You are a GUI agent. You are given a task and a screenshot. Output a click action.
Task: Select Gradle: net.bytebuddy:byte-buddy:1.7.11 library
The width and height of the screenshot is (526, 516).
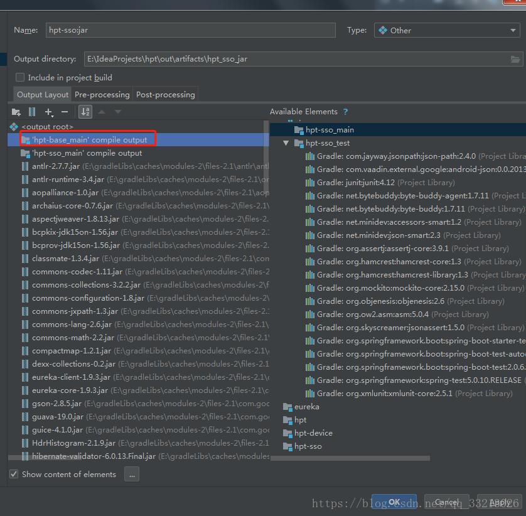click(398, 209)
